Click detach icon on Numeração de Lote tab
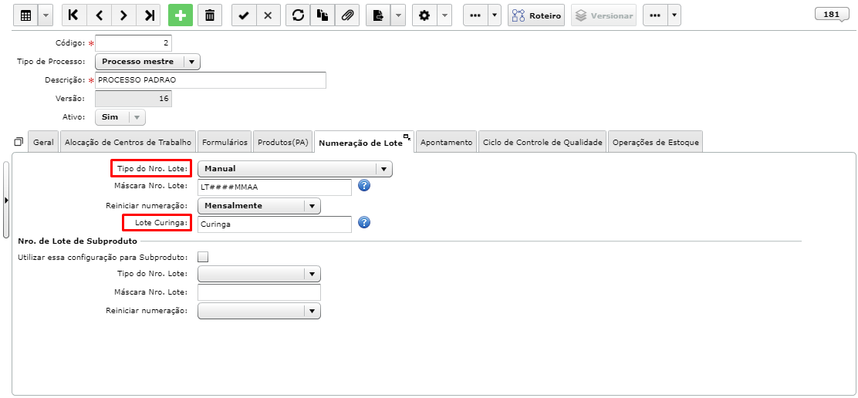Image resolution: width=858 pixels, height=398 pixels. click(x=407, y=137)
